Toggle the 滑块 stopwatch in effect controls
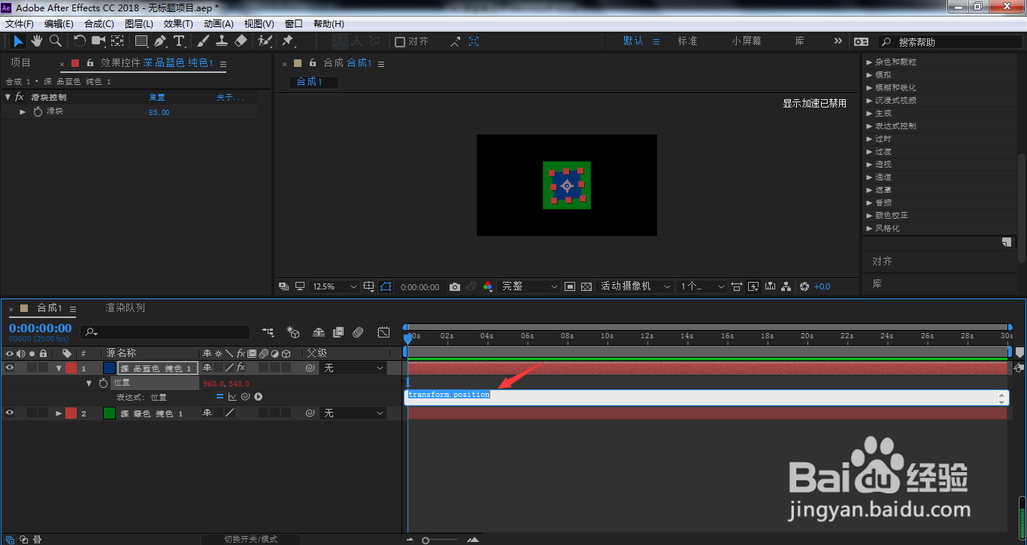Screen dimensions: 1027x545 (x=38, y=111)
